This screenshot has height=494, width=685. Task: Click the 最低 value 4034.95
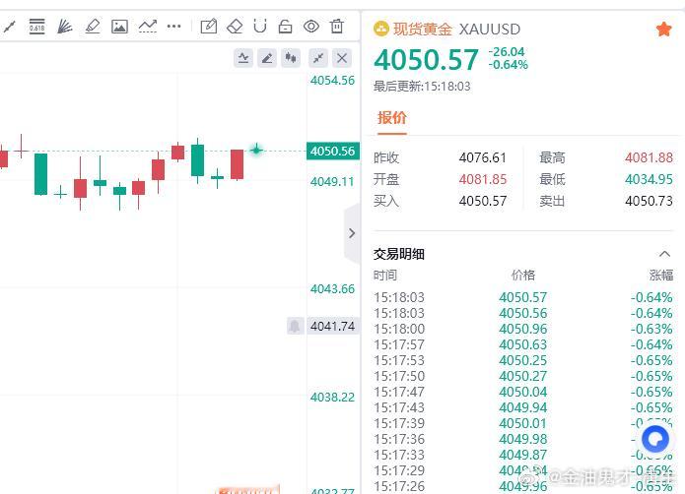649,179
